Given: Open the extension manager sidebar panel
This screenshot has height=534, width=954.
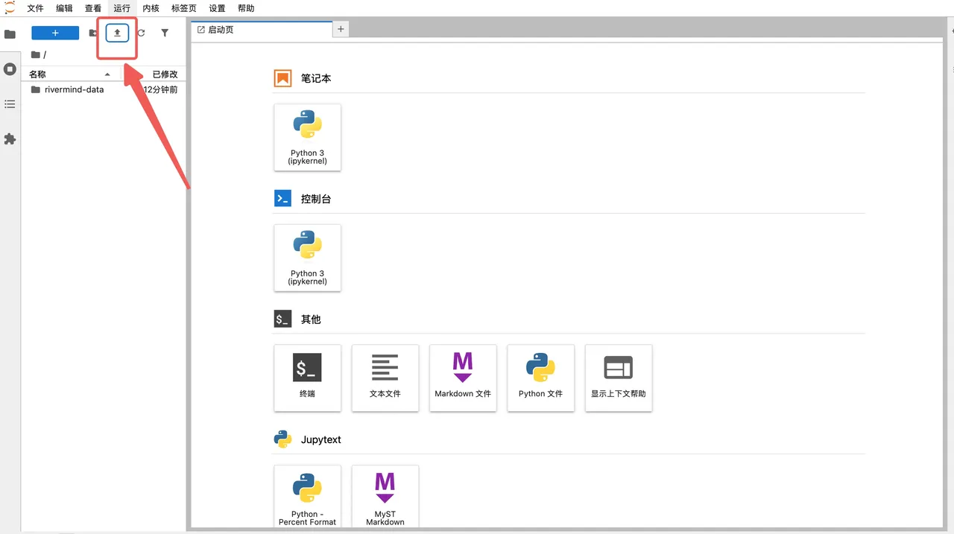Looking at the screenshot, I should tap(10, 139).
